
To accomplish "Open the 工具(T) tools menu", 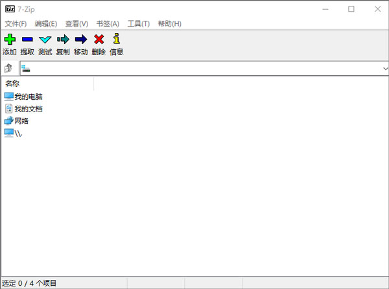I will click(x=139, y=23).
